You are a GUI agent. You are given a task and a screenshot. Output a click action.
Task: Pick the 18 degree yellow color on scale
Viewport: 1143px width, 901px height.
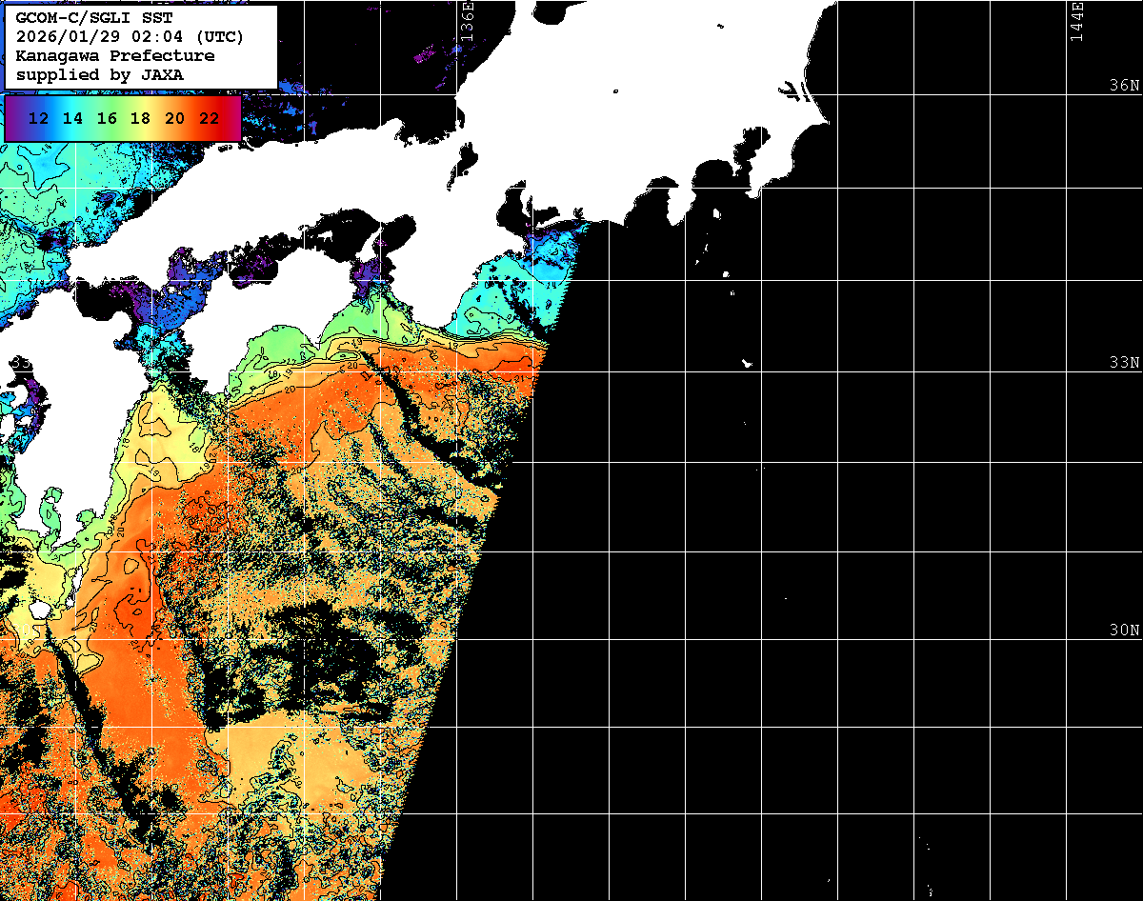coord(140,118)
